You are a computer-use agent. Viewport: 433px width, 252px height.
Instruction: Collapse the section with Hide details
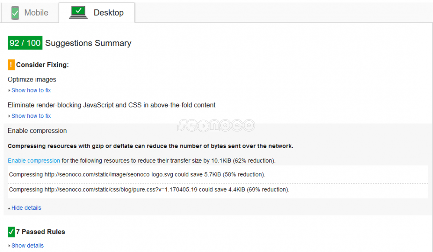pos(26,208)
